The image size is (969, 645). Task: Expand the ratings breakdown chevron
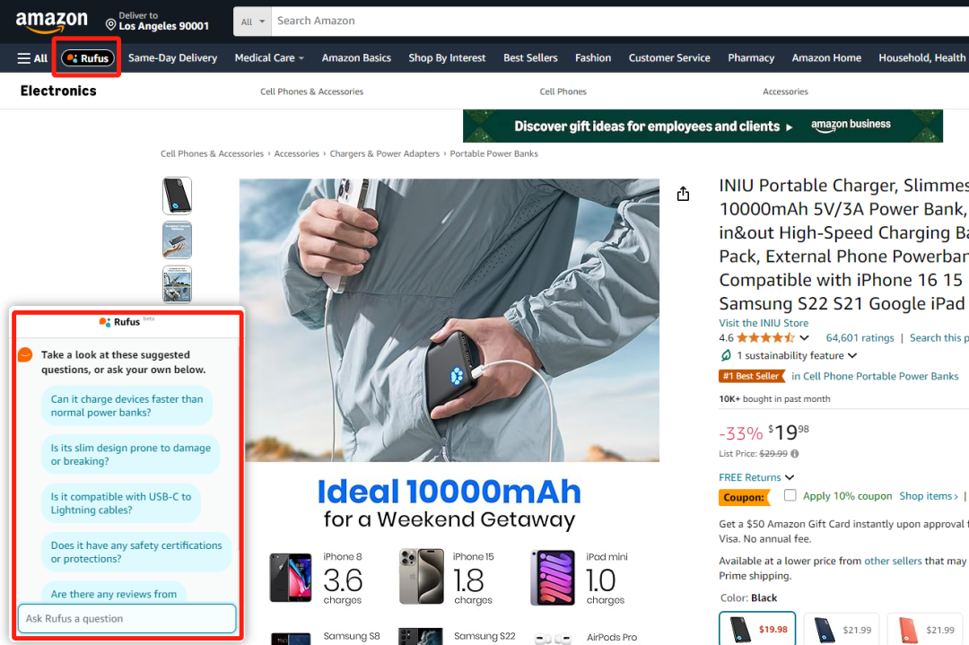(804, 338)
